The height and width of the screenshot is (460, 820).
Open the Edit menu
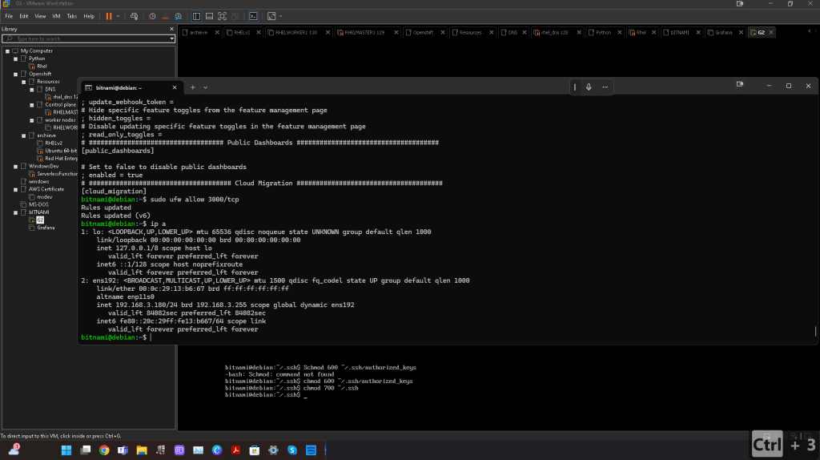[x=24, y=16]
